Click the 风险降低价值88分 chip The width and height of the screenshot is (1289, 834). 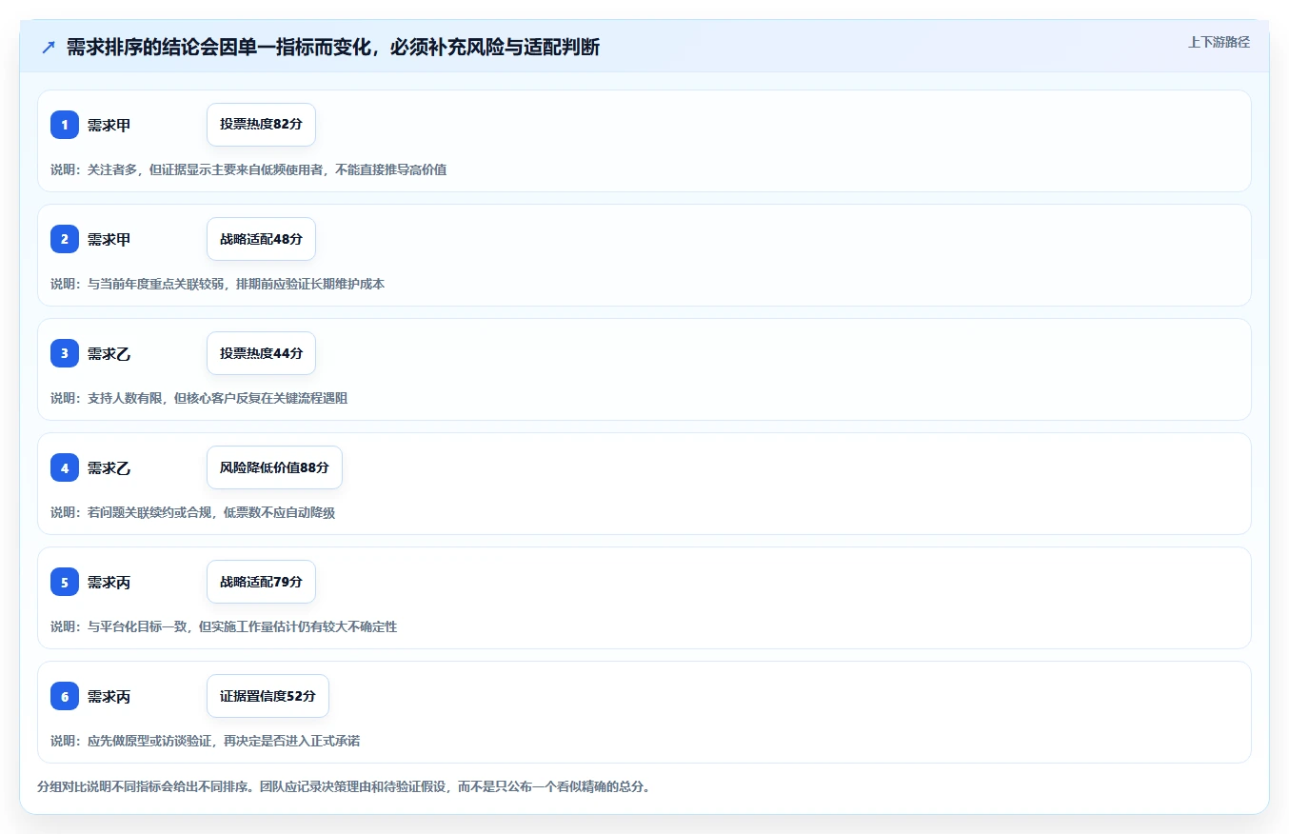(274, 467)
